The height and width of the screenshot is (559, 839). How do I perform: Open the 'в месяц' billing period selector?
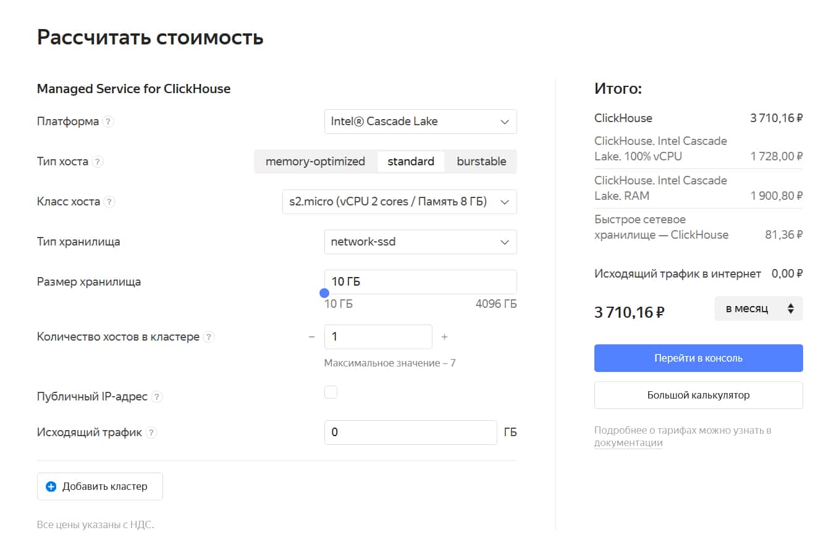pyautogui.click(x=758, y=308)
